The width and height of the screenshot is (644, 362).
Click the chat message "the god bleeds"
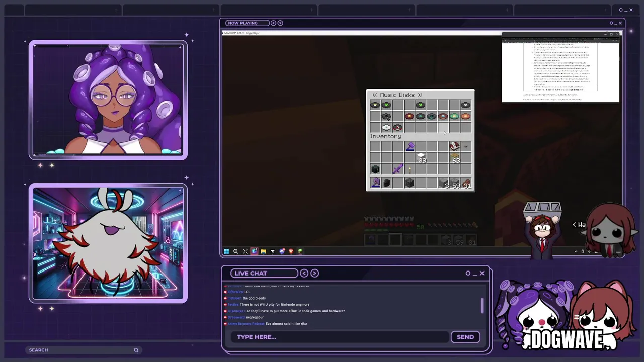[x=254, y=298]
